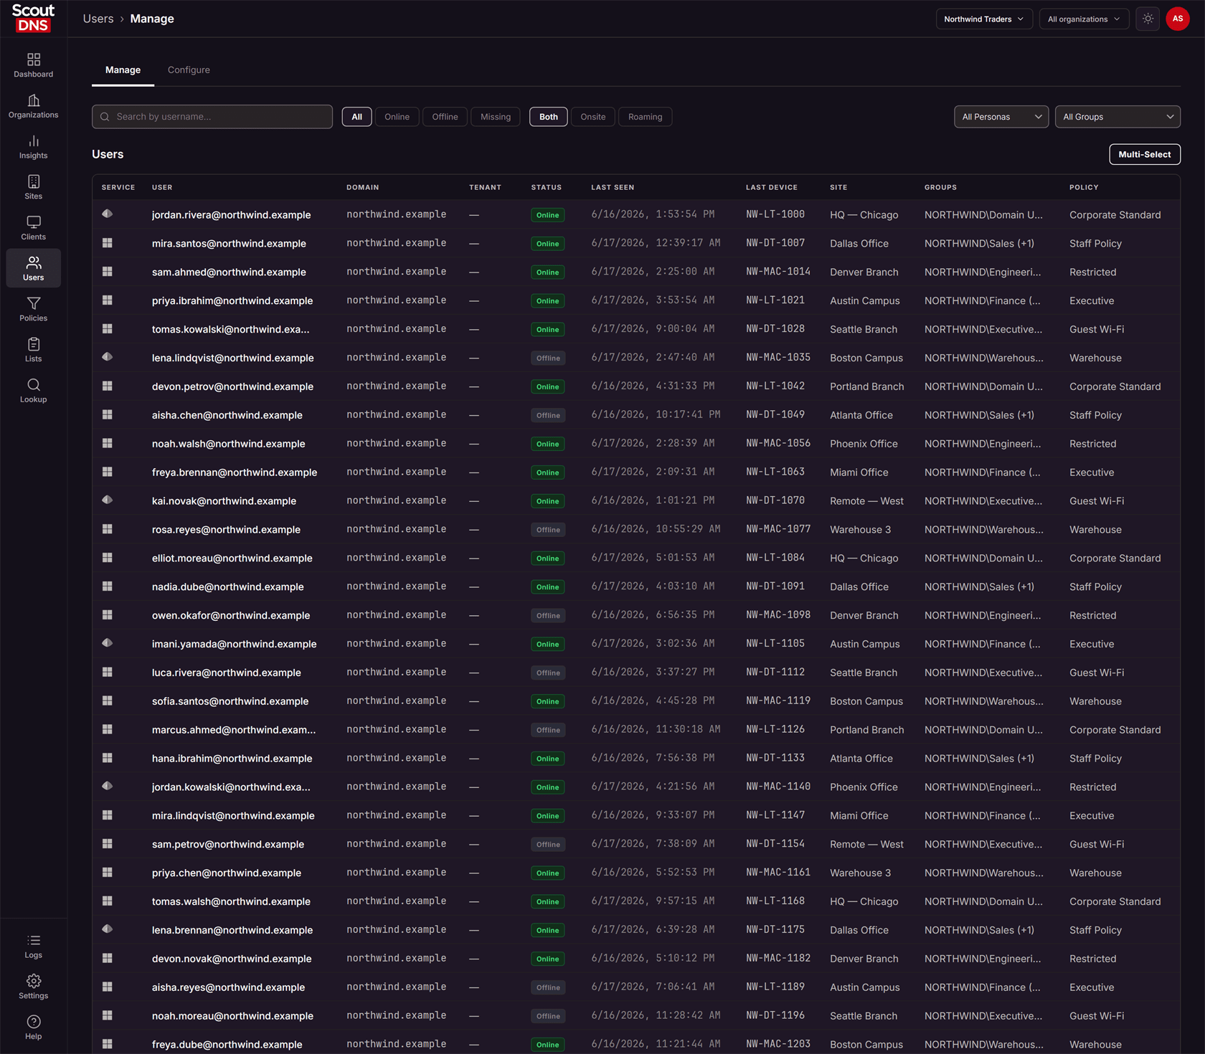Switch to the Manage tab
Screen dimensions: 1205x1054
point(123,70)
